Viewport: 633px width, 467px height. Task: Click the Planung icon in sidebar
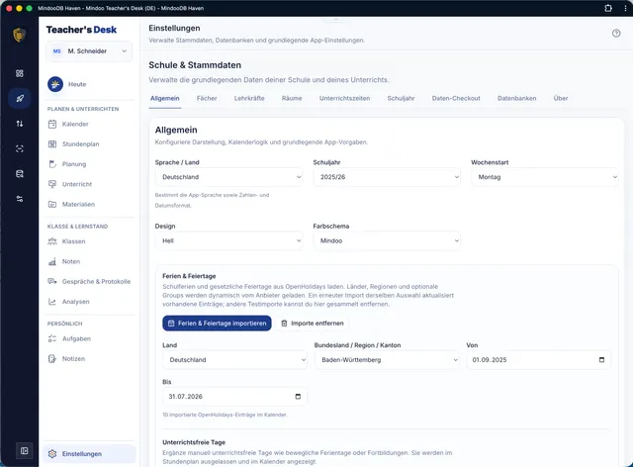click(52, 164)
